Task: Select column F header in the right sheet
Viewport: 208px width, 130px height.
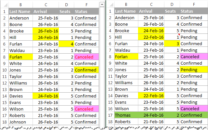Action: coord(194,5)
